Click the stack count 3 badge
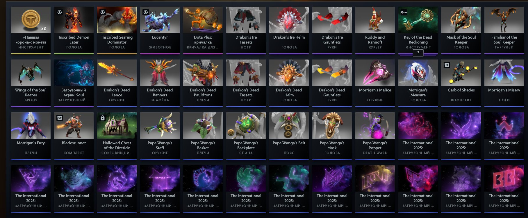This screenshot has width=528, height=218. point(418,53)
